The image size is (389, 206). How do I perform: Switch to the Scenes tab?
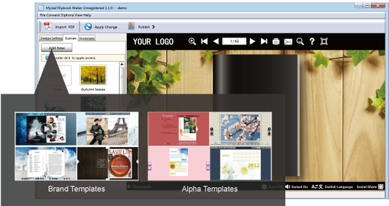coord(71,38)
